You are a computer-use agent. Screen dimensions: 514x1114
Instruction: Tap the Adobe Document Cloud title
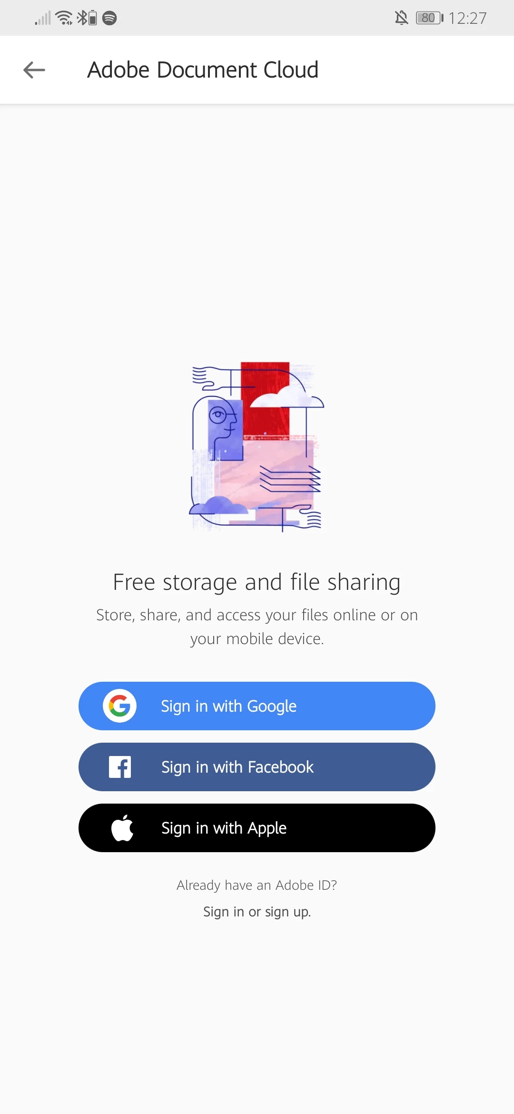(x=203, y=70)
